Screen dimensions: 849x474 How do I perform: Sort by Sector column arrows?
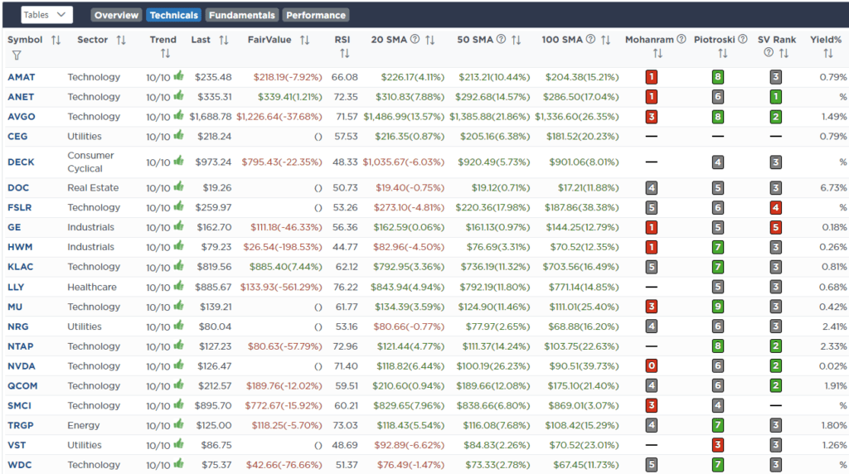pyautogui.click(x=121, y=40)
